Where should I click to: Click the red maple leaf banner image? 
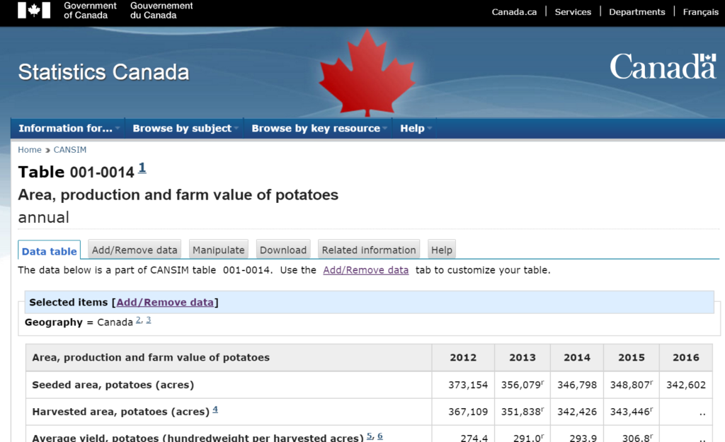pos(366,73)
